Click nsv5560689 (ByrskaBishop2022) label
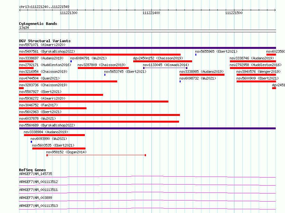The image size is (285, 213). tap(47, 125)
